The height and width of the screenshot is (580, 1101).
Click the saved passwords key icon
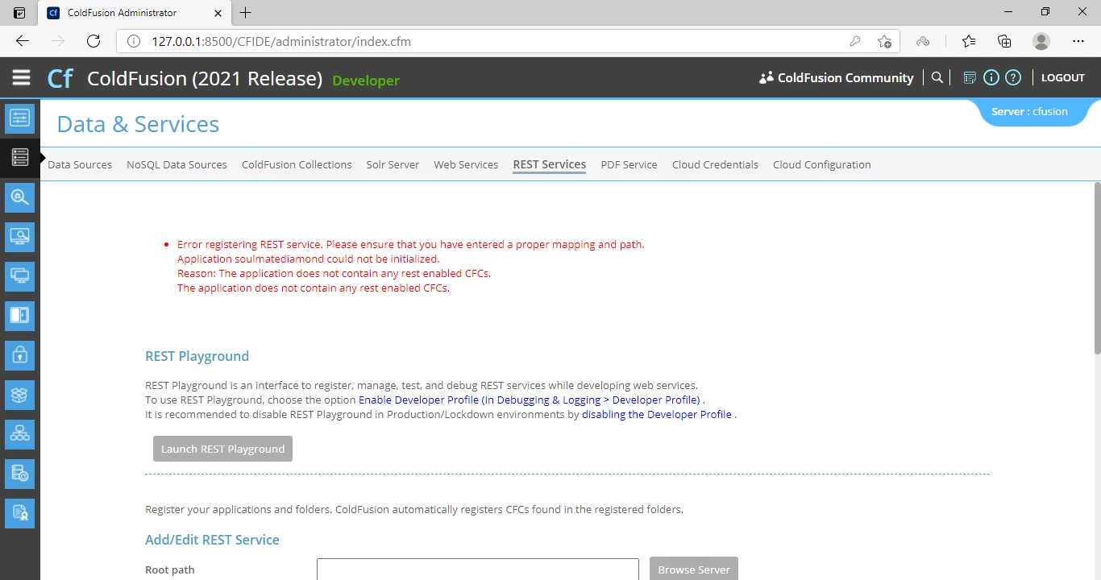(855, 41)
